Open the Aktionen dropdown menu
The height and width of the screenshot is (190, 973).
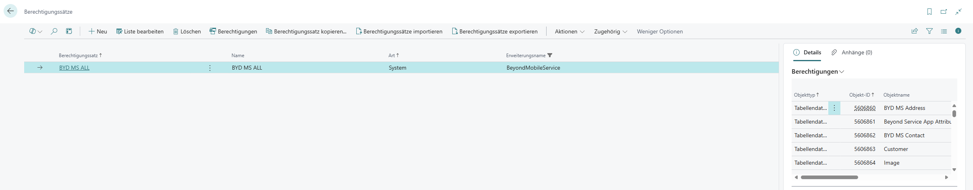(569, 31)
